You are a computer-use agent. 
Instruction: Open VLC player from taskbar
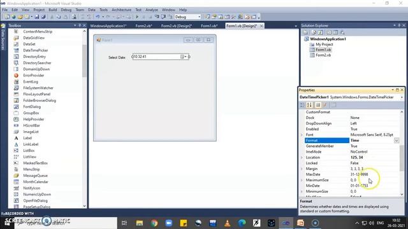tap(227, 223)
